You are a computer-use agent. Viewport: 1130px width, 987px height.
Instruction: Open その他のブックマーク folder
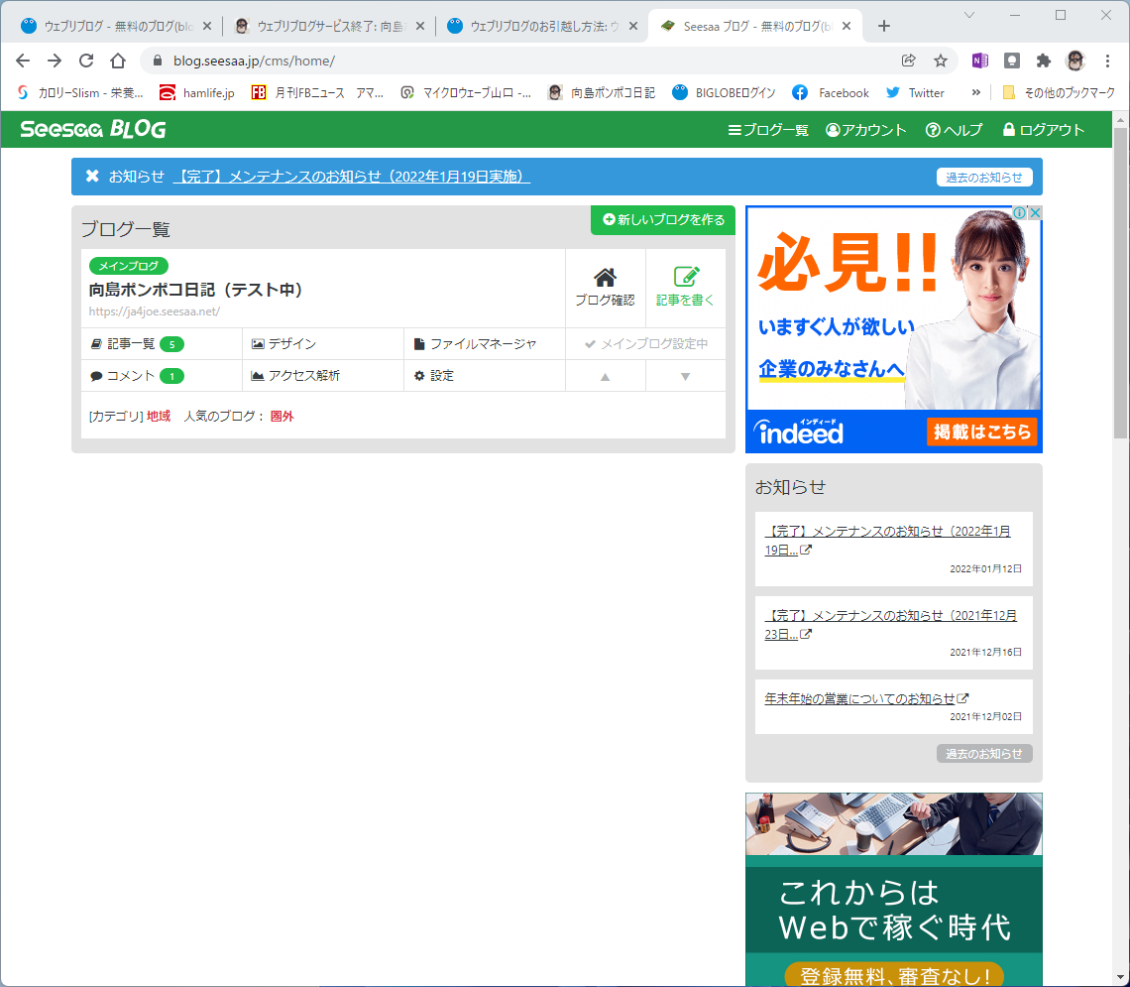pos(1059,93)
